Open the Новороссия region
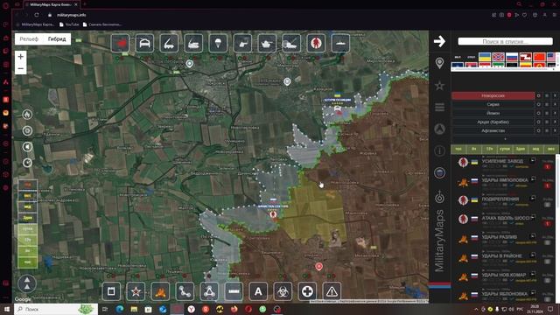The image size is (560, 315). 493,95
